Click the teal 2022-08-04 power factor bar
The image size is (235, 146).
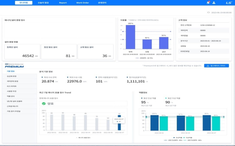coord(190,124)
